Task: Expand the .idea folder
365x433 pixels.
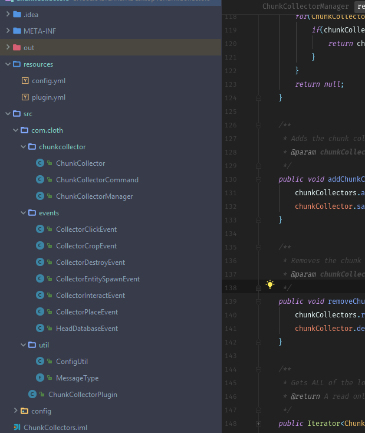Action: click(8, 14)
